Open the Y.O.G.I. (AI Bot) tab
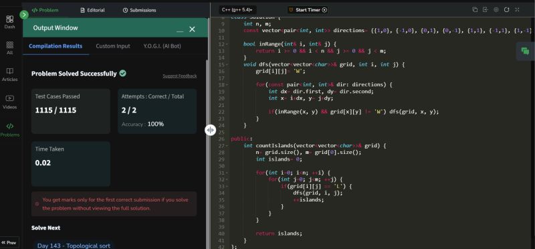Screen dimensions: 535x249 click(x=162, y=46)
